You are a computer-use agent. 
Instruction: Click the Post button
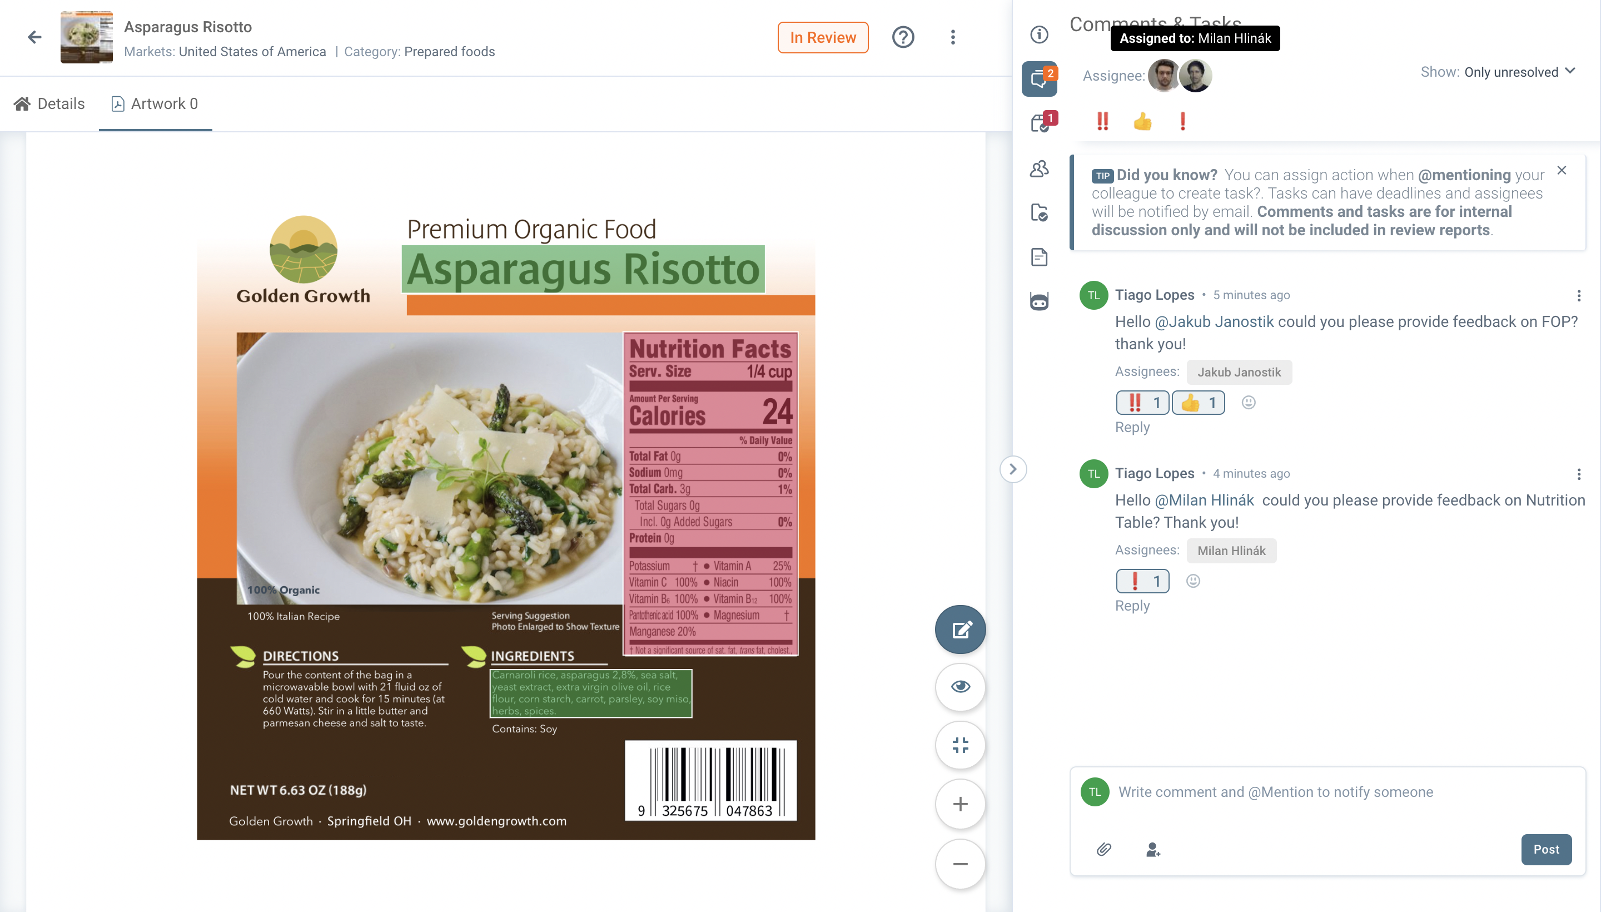1546,849
